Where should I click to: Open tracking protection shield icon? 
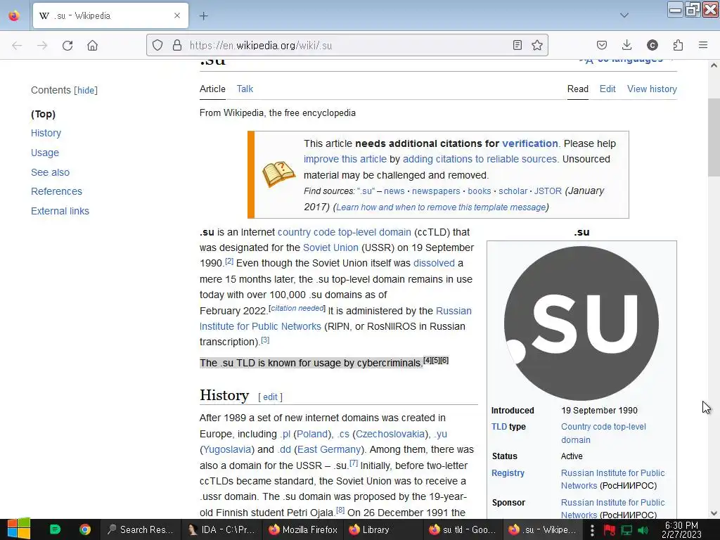[x=157, y=46]
